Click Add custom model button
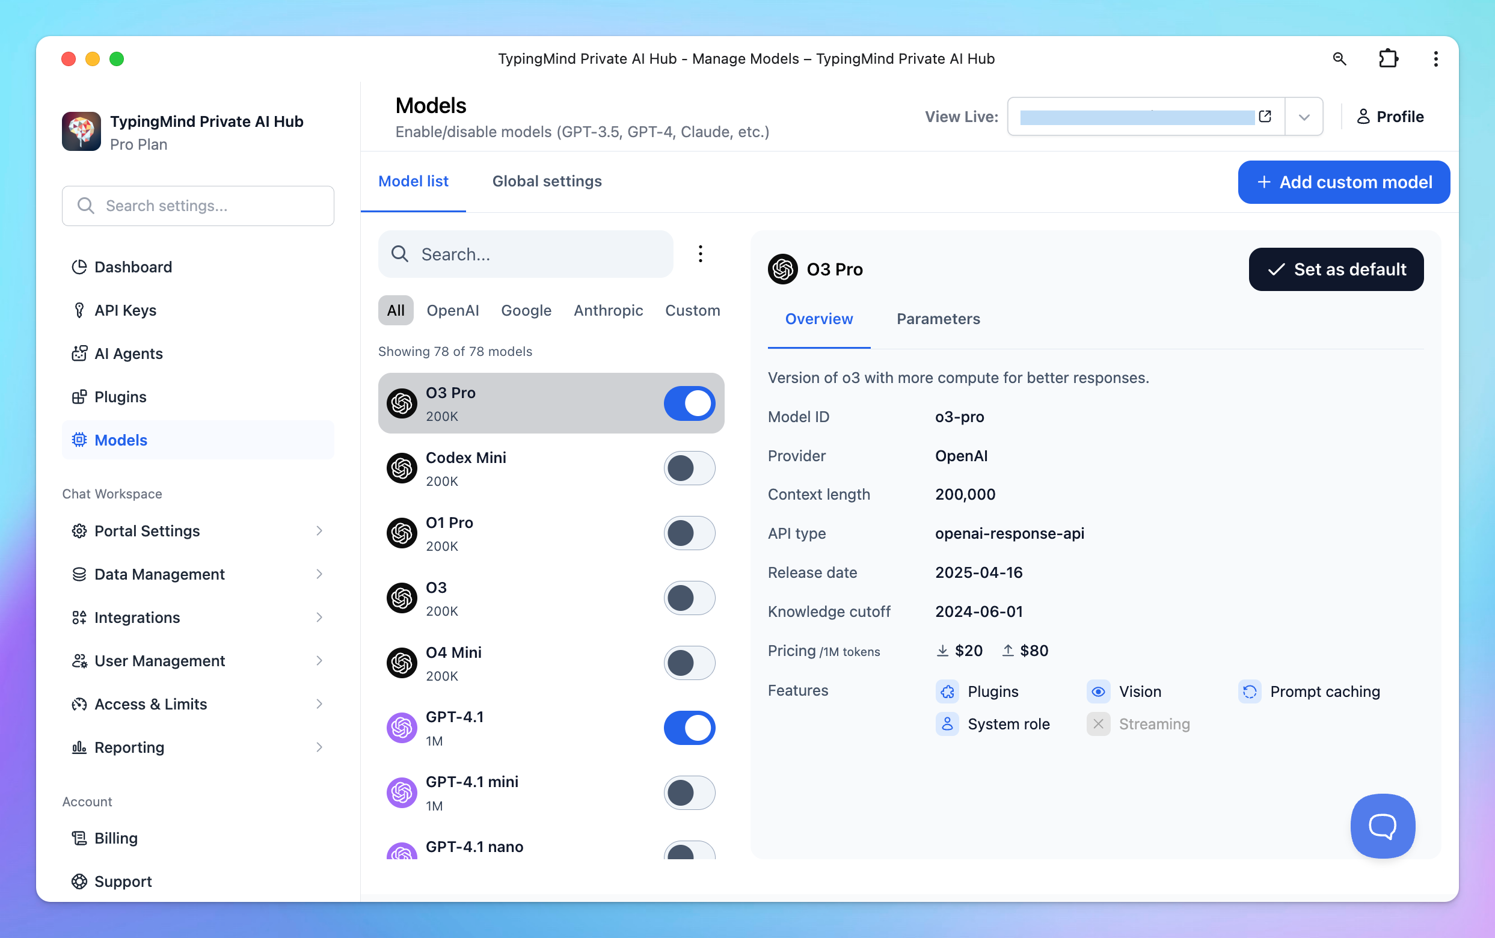The image size is (1495, 938). (1343, 182)
